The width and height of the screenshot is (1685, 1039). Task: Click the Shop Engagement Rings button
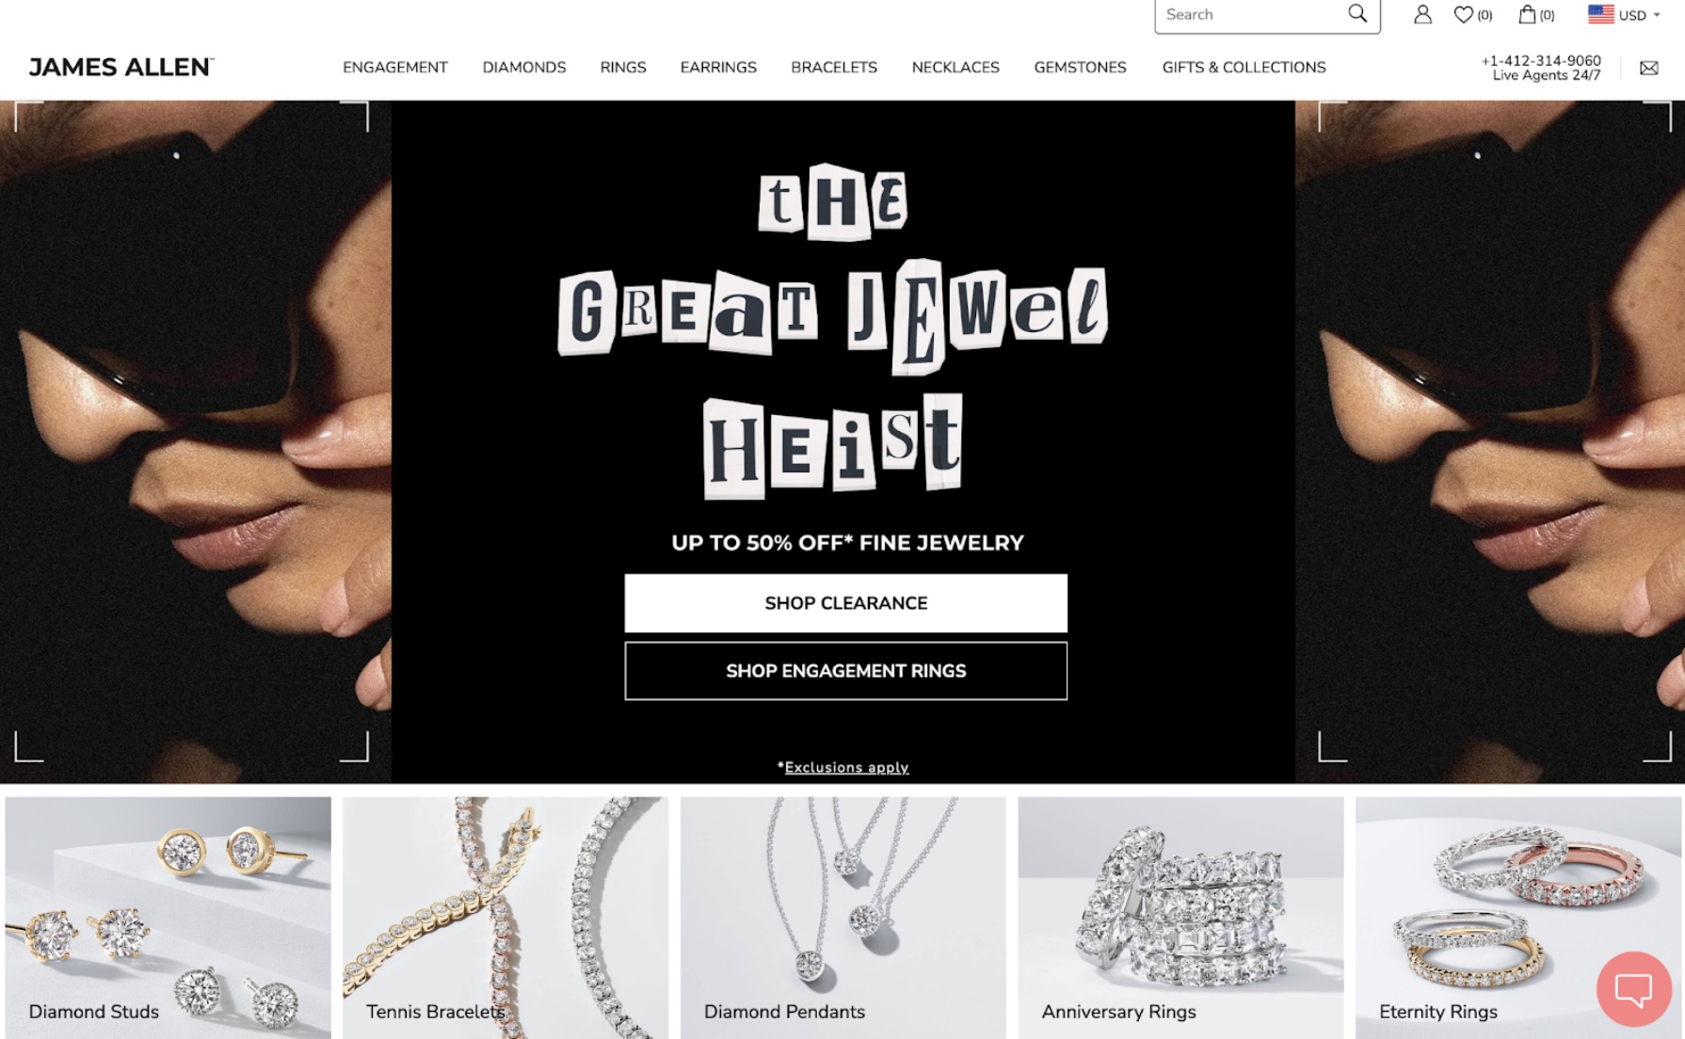click(845, 671)
